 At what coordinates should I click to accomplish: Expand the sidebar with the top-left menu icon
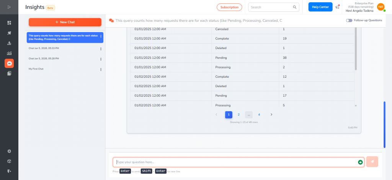(x=9, y=7)
